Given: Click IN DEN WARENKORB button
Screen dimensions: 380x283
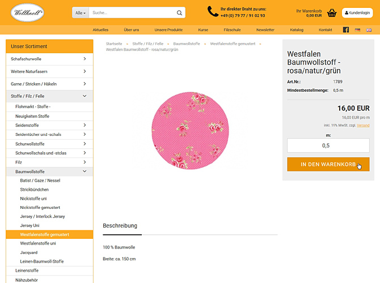Looking at the screenshot, I should [328, 164].
